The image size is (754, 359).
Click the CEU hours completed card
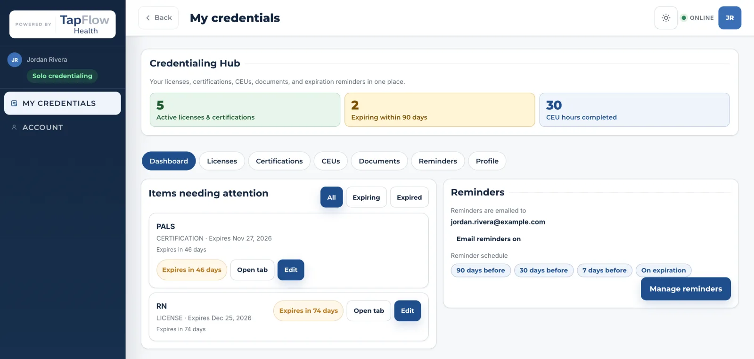tap(635, 110)
